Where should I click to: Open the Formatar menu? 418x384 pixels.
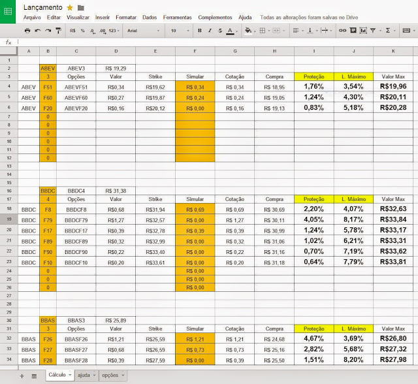tap(126, 18)
